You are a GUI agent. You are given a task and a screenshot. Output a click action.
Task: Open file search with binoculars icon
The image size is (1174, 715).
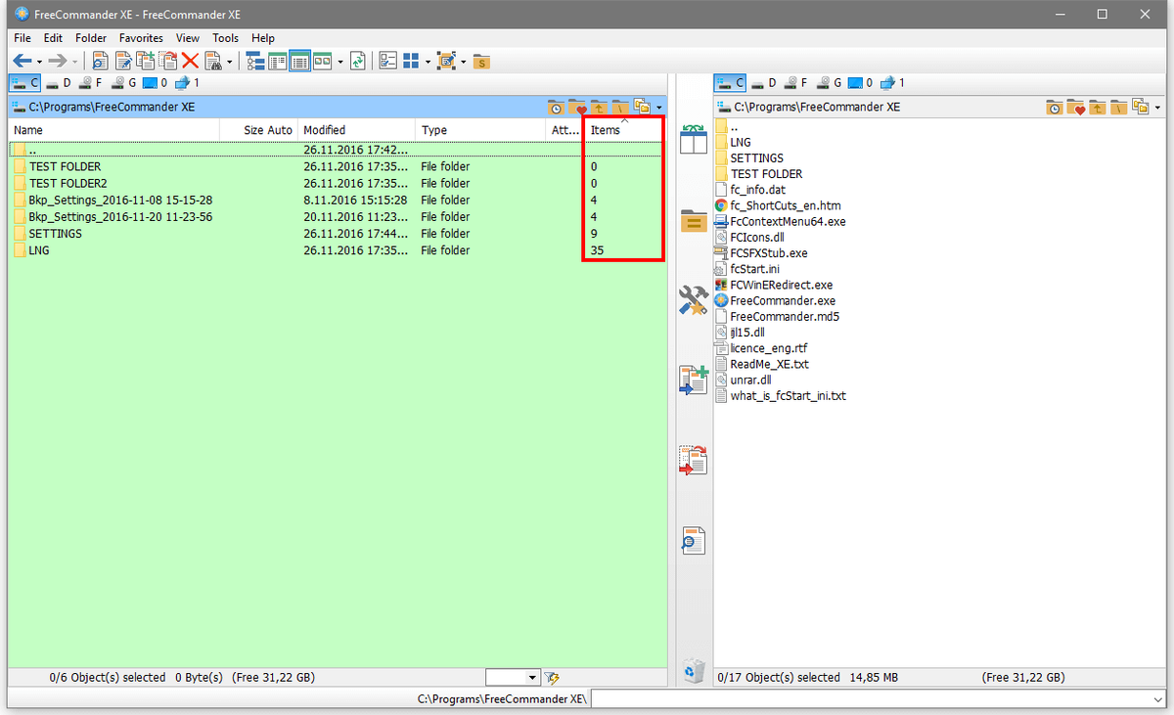point(213,61)
